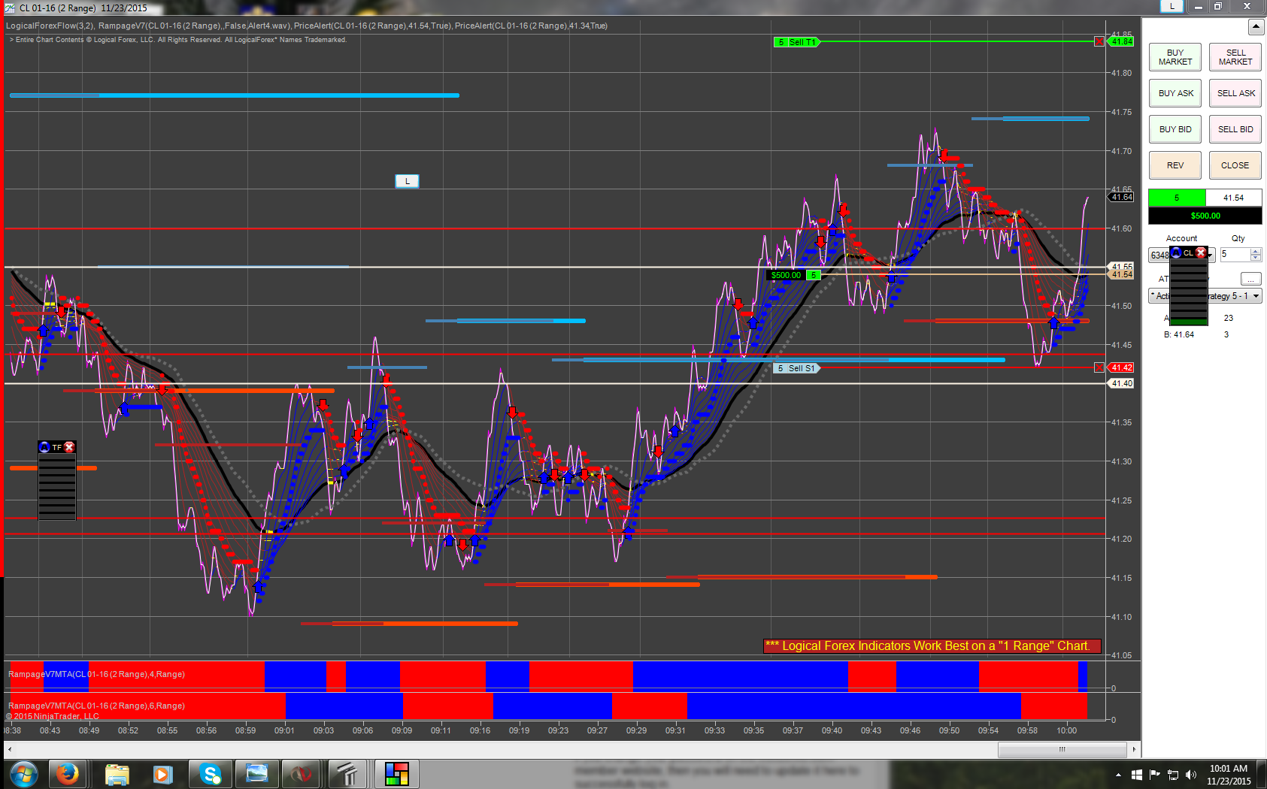The width and height of the screenshot is (1267, 789).
Task: Open the colorful squares taskbar app
Action: (396, 774)
